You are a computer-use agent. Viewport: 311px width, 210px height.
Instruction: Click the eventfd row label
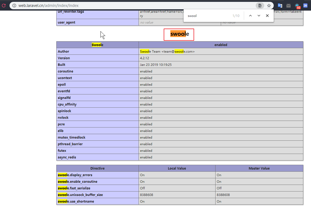click(x=64, y=91)
